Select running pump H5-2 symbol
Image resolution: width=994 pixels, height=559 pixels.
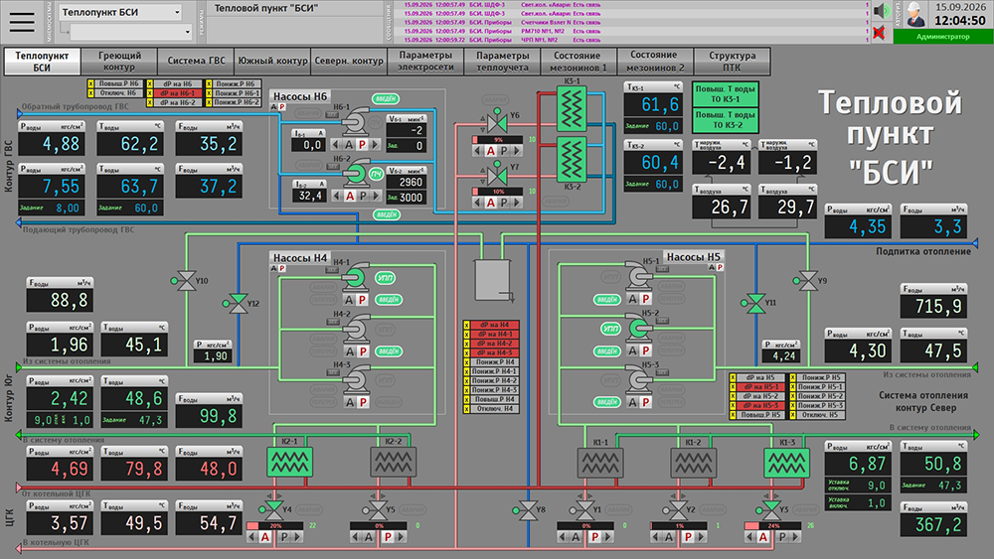coord(639,328)
